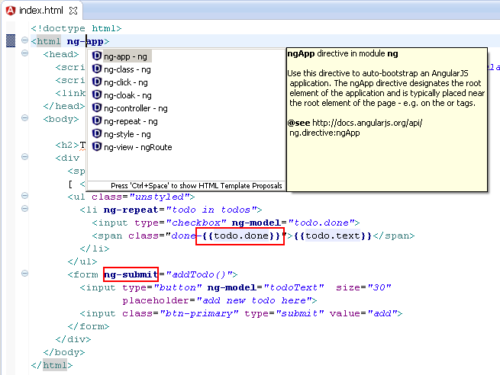The height and width of the screenshot is (375, 500).
Task: Select the index.html editor tab
Action: [41, 11]
